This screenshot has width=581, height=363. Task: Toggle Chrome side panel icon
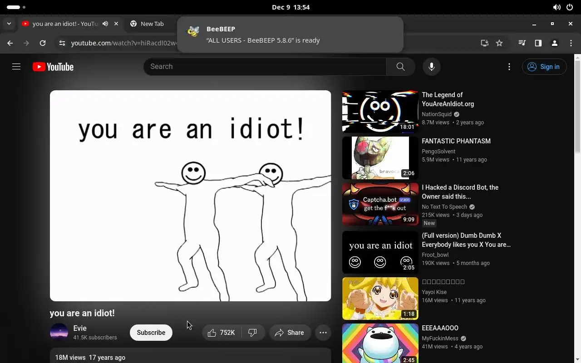tap(538, 43)
